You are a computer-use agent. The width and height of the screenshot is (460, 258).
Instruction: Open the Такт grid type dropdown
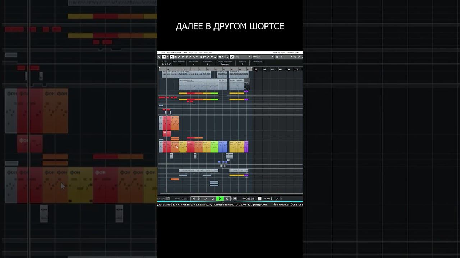(x=263, y=57)
